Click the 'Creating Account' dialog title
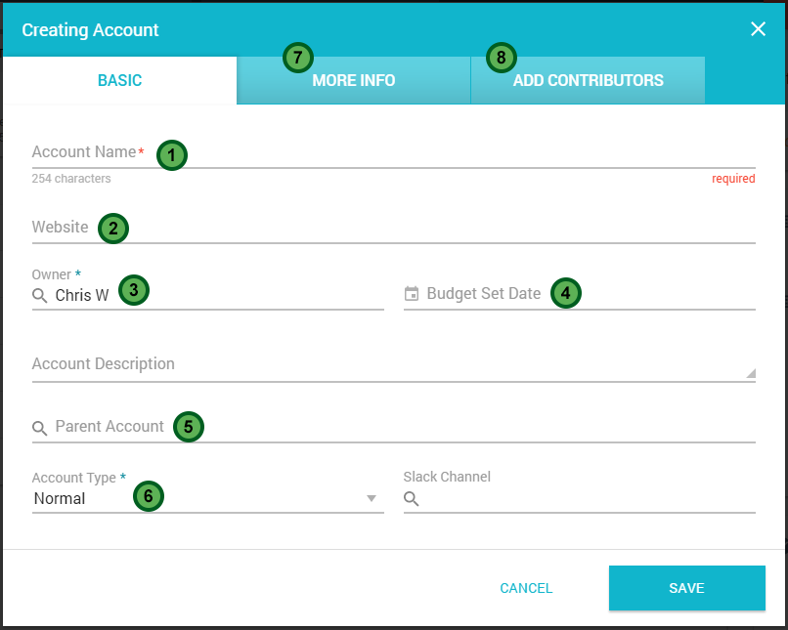788x630 pixels. pos(91,30)
